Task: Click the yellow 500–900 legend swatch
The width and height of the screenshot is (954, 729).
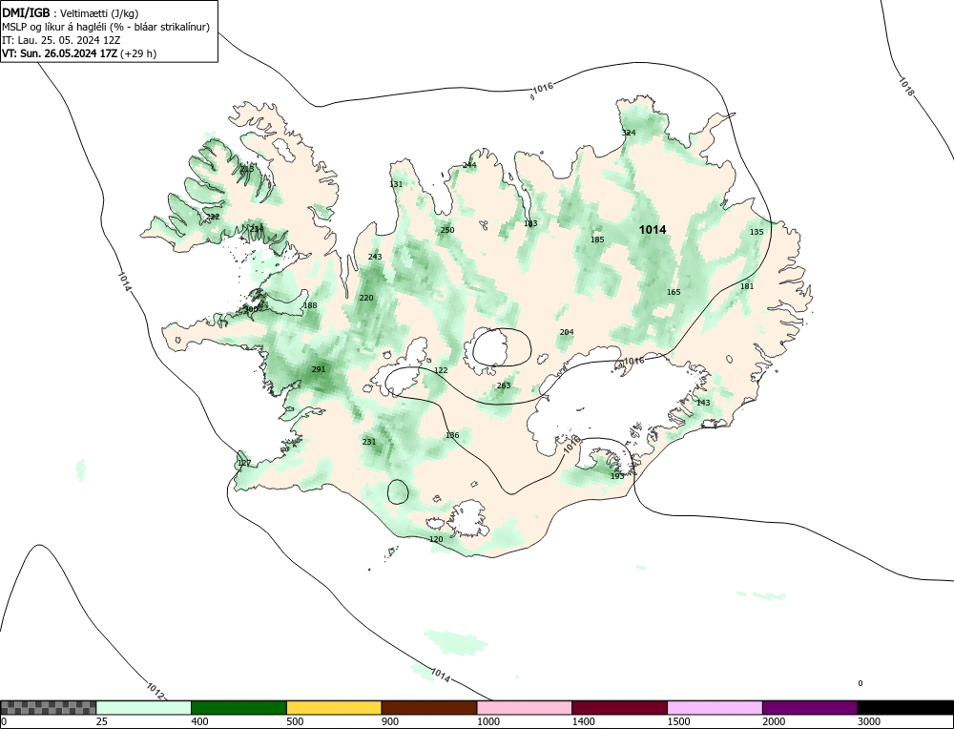Action: click(334, 708)
